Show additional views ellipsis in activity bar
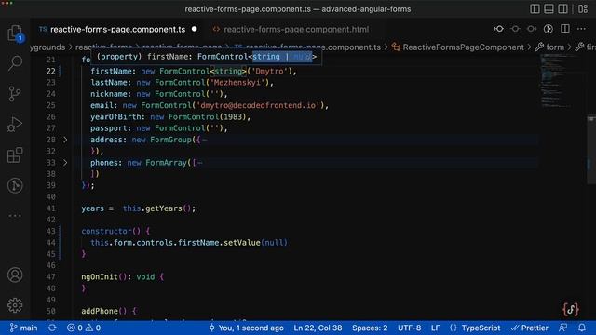The image size is (596, 335). coord(15,215)
